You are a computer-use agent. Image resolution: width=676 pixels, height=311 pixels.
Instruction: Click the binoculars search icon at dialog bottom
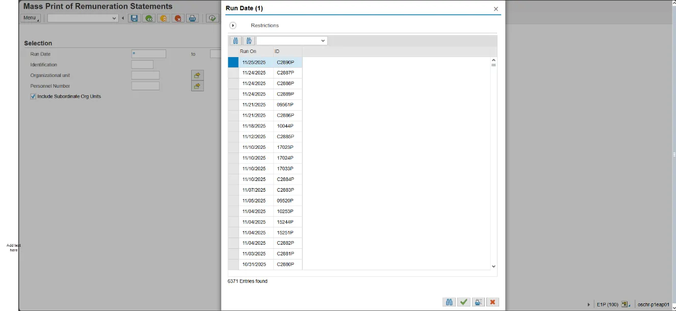pyautogui.click(x=449, y=302)
